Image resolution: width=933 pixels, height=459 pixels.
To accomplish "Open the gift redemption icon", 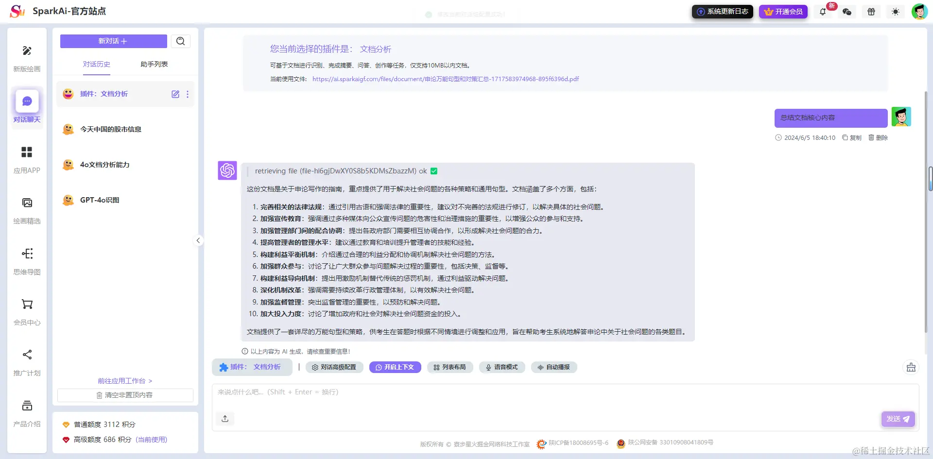I will pos(871,11).
